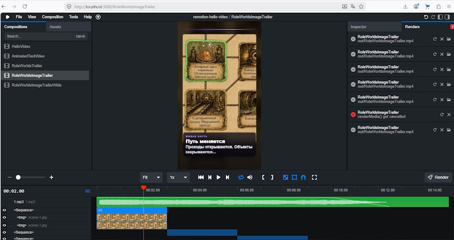
Task: Click the 00:02.00 timecode display
Action: [14, 191]
